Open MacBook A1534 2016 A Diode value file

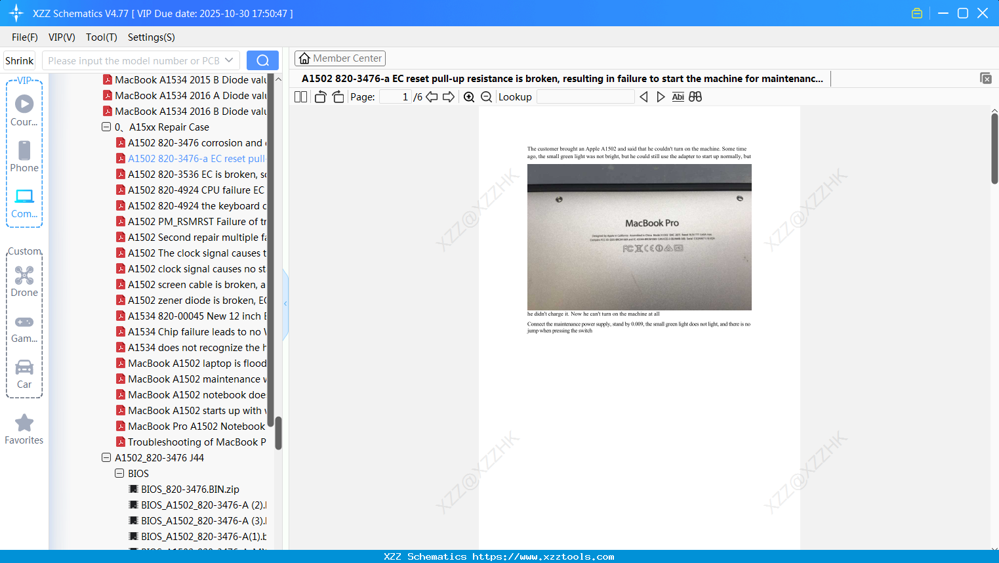click(x=184, y=96)
